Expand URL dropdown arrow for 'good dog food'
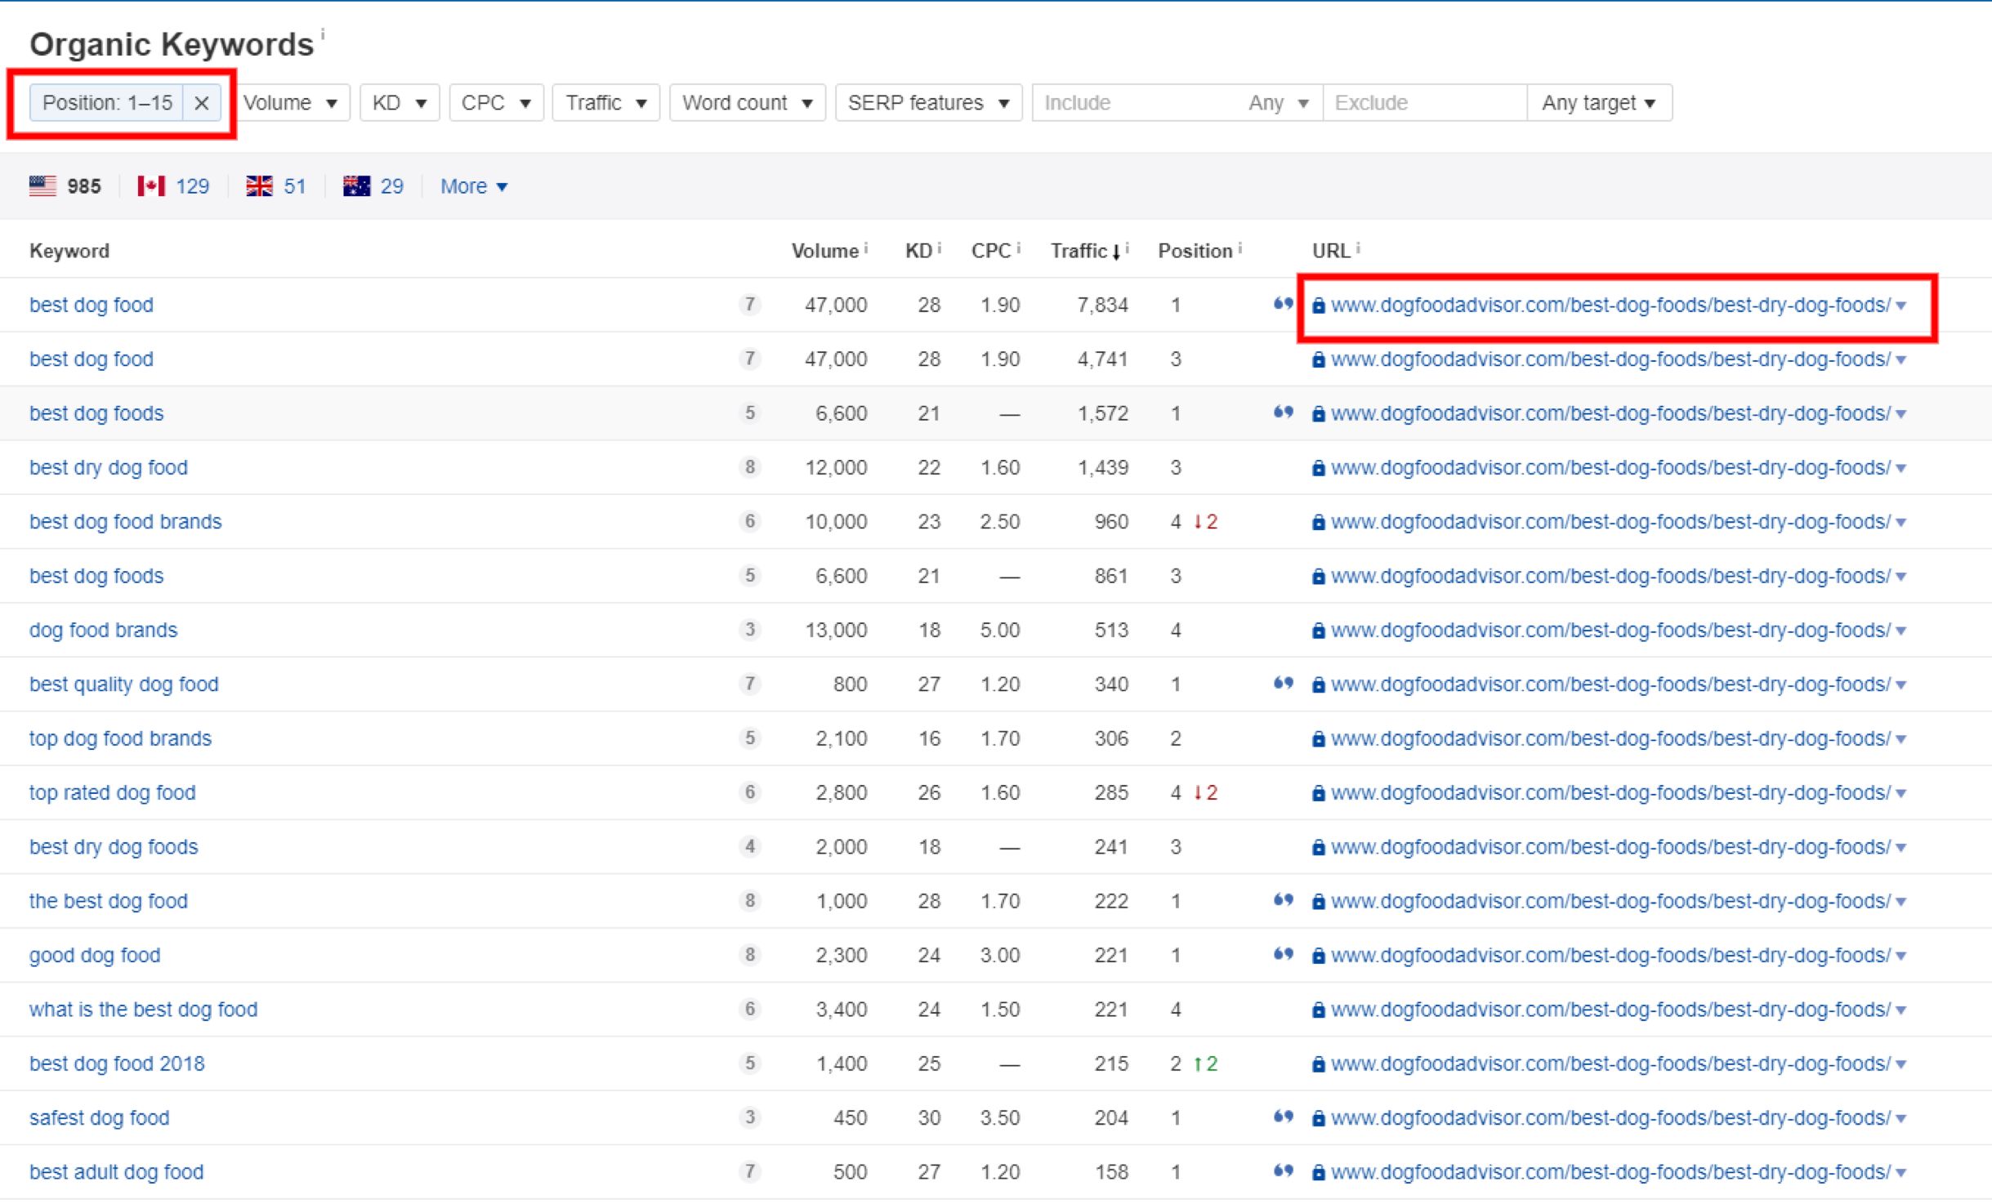Viewport: 1992px width, 1204px height. point(1901,956)
